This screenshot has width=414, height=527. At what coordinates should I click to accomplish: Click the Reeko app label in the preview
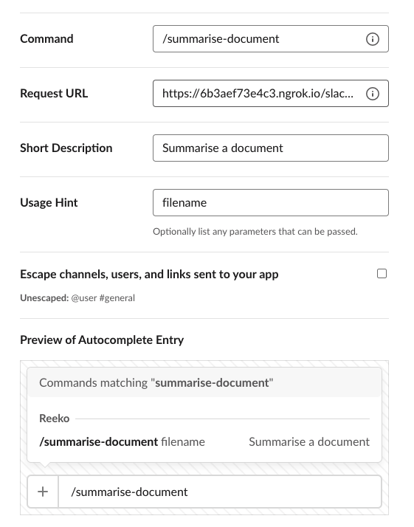point(55,418)
